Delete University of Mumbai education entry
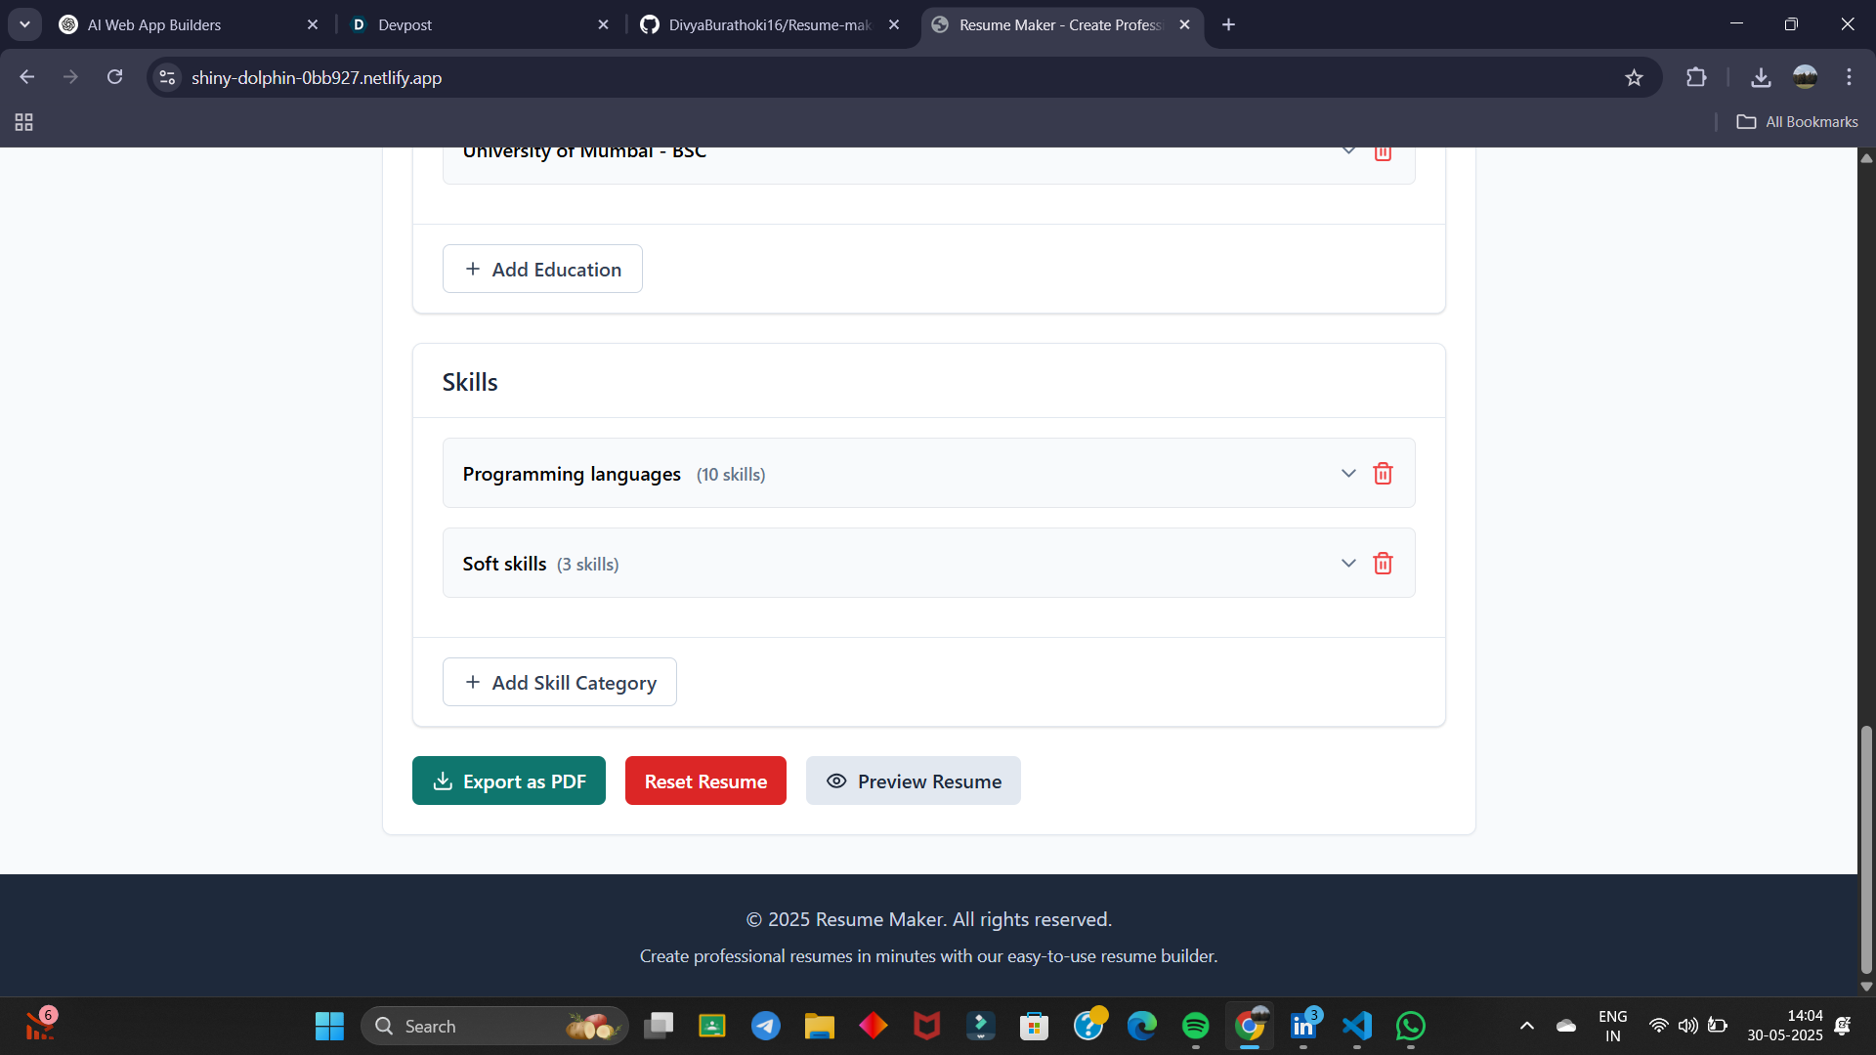1876x1055 pixels. pos(1383,153)
